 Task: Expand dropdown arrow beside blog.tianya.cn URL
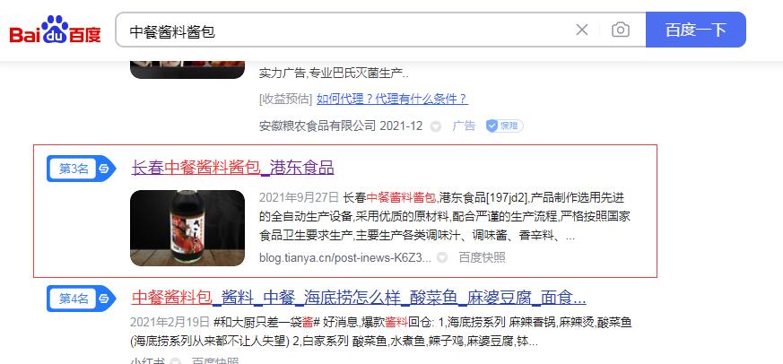pos(442,257)
